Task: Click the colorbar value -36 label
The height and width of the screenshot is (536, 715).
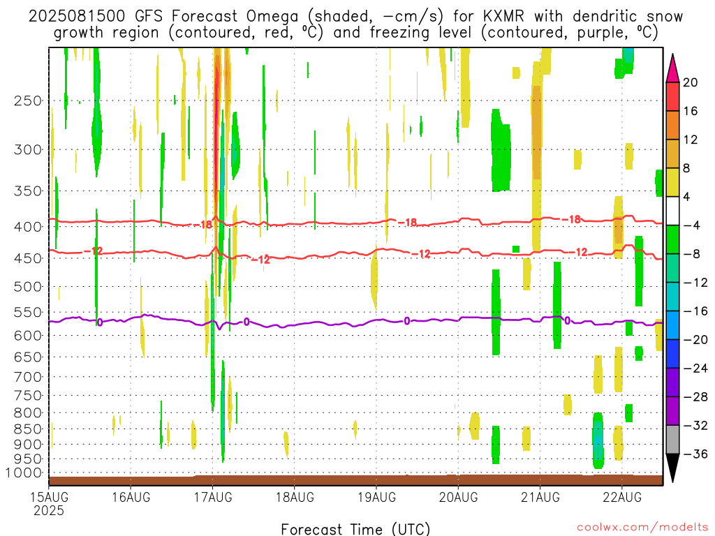Action: [x=695, y=454]
